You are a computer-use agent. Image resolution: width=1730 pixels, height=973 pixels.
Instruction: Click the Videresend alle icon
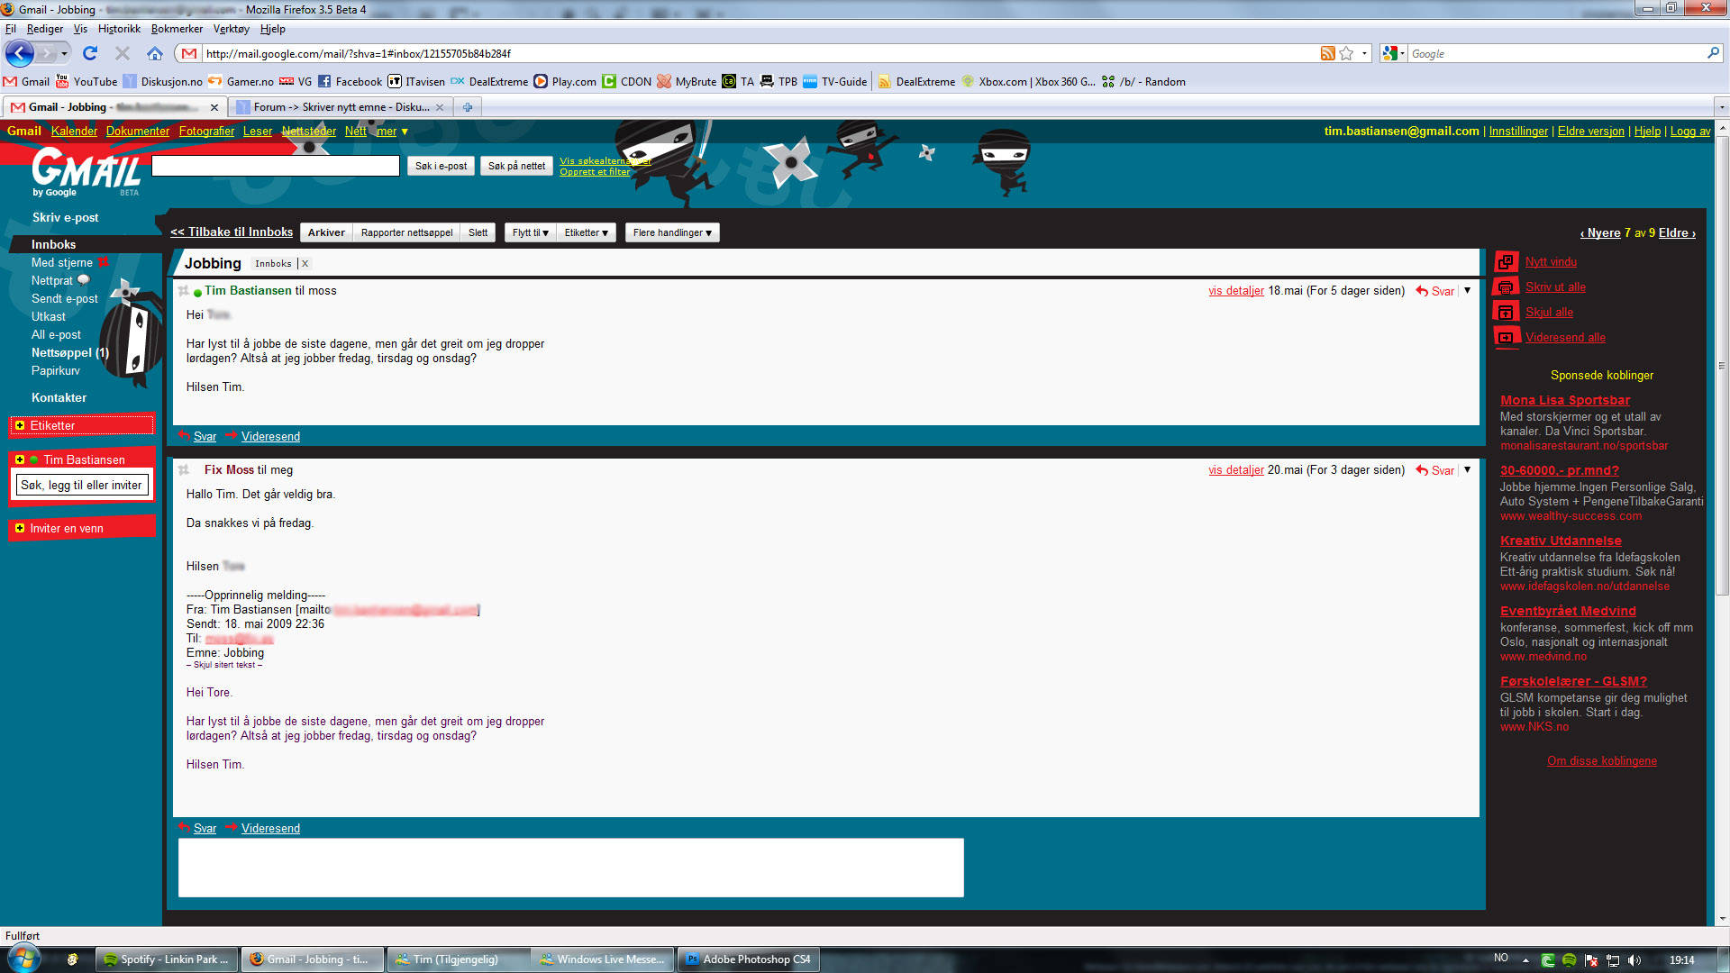click(1506, 338)
